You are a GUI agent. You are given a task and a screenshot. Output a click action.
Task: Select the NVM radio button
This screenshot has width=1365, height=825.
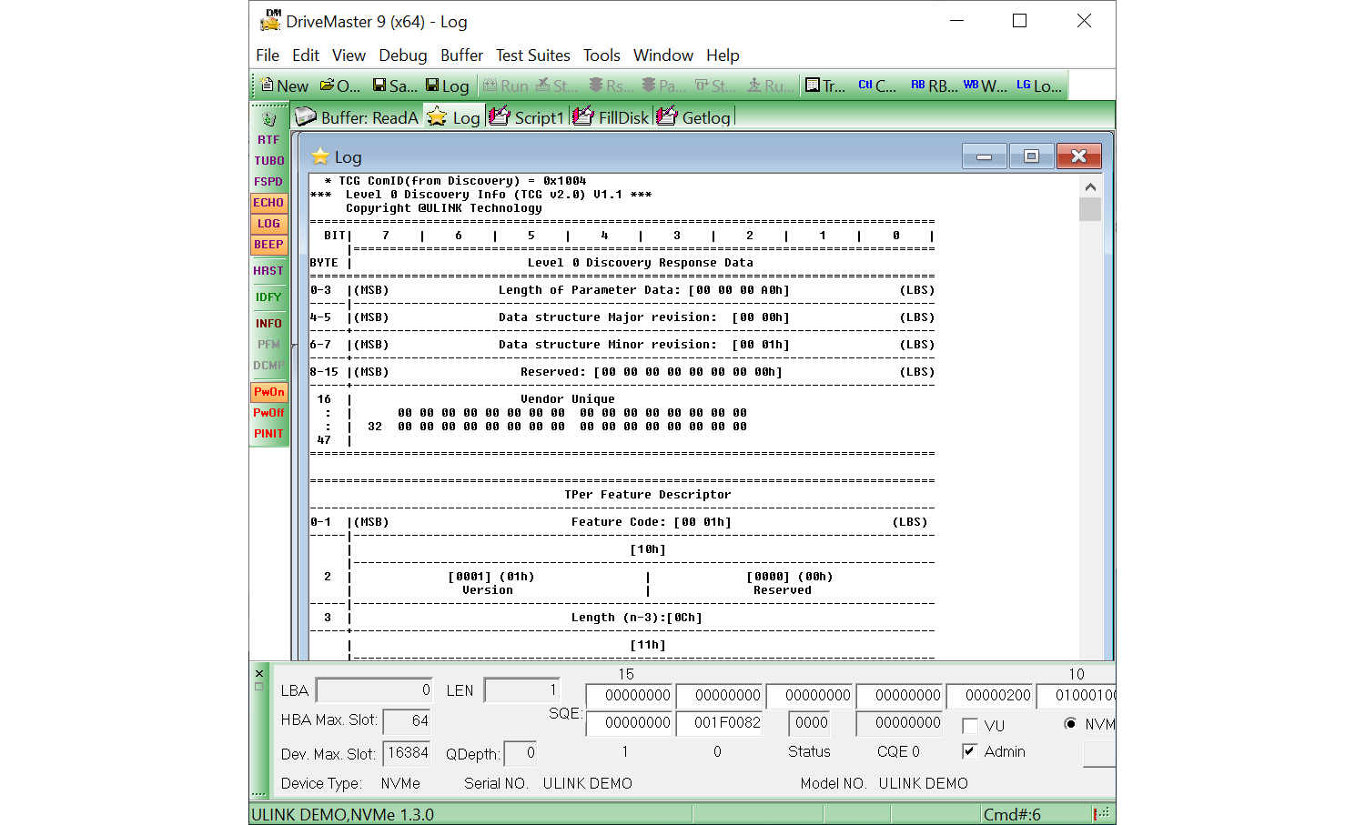[x=1070, y=724]
